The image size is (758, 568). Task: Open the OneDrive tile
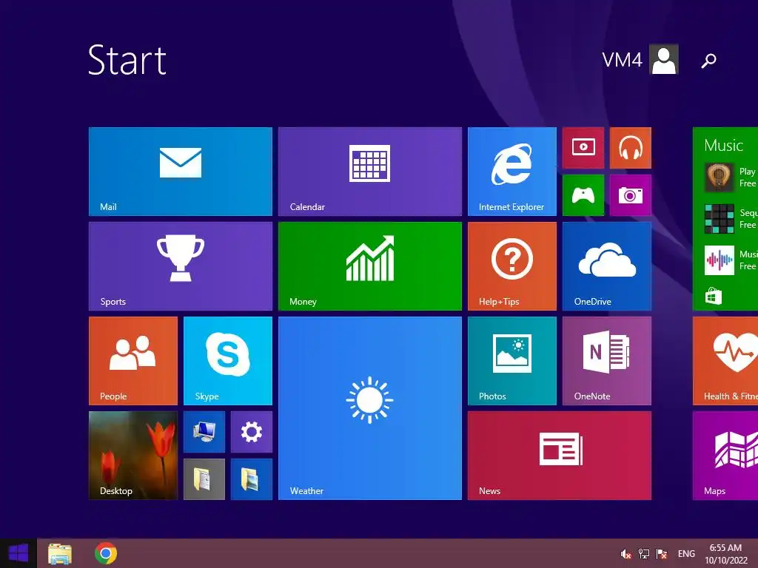click(607, 266)
